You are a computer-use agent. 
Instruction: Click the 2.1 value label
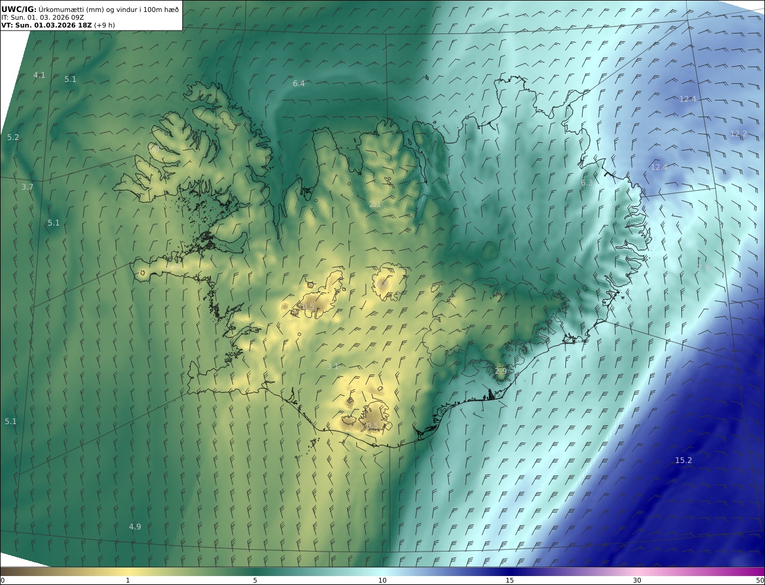375,204
